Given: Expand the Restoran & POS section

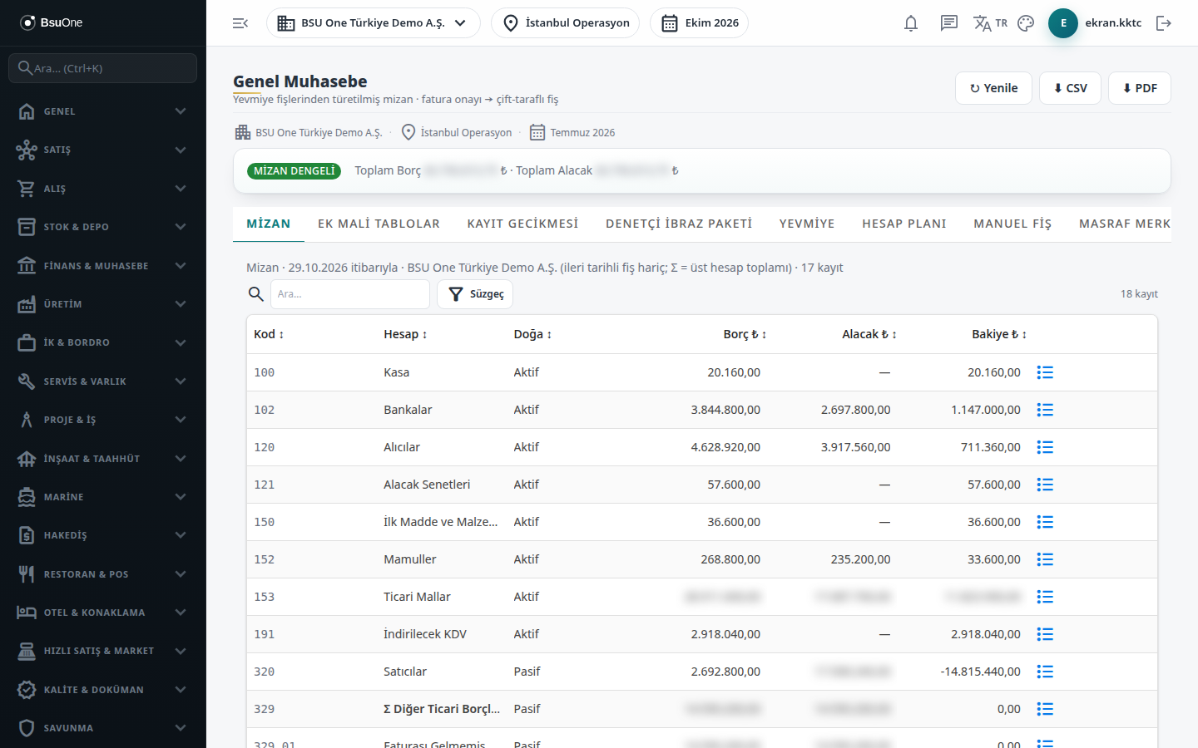Looking at the screenshot, I should pos(103,574).
